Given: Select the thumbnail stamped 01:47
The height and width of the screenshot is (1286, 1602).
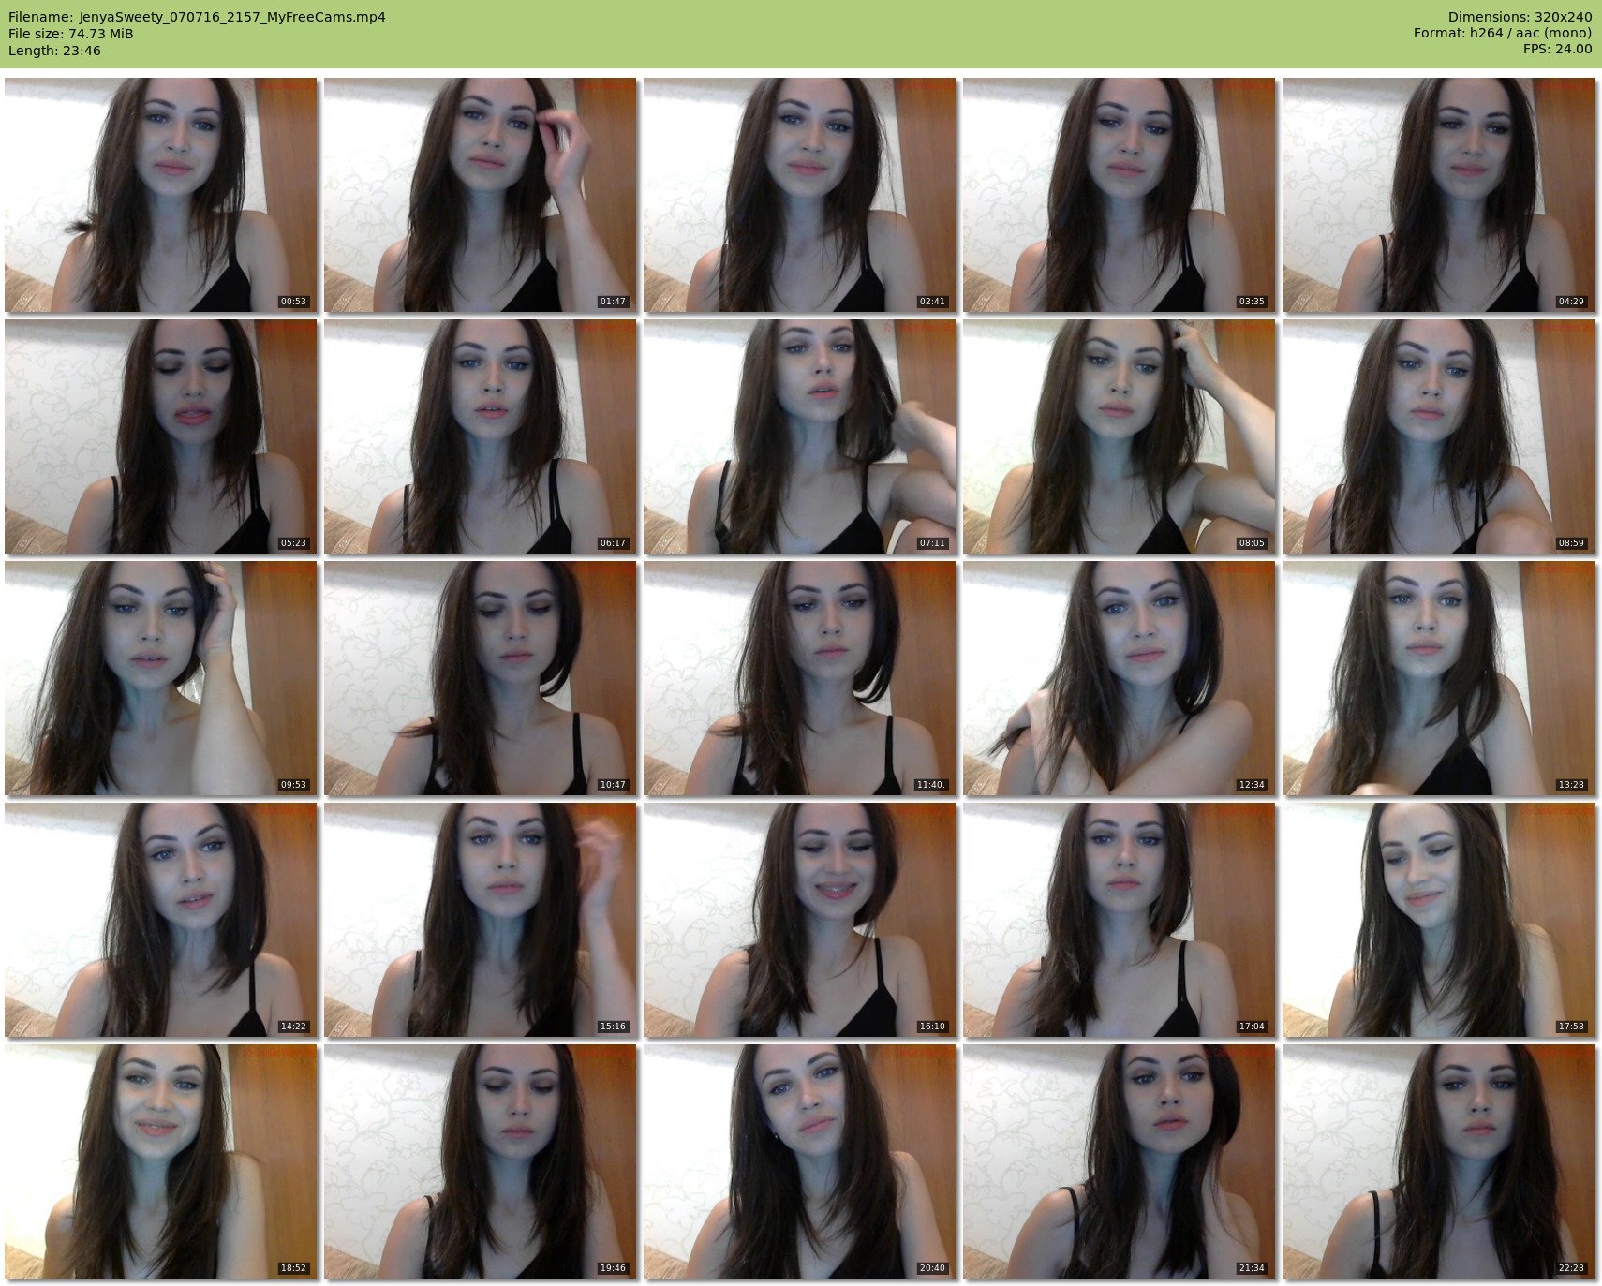Looking at the screenshot, I should click(481, 195).
